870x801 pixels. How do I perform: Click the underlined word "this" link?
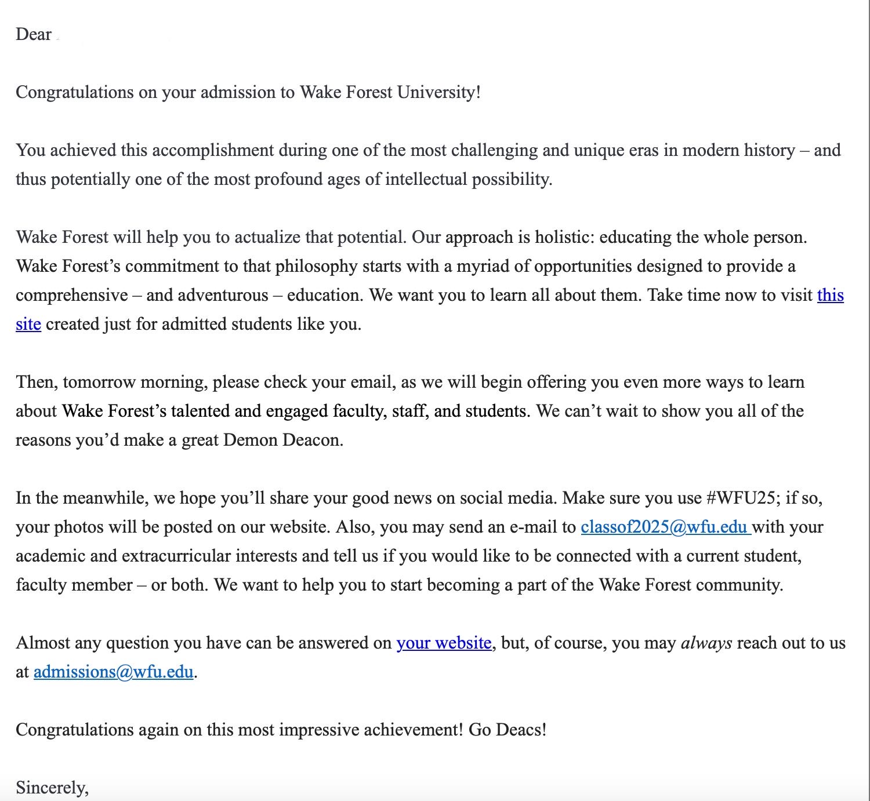click(x=830, y=296)
